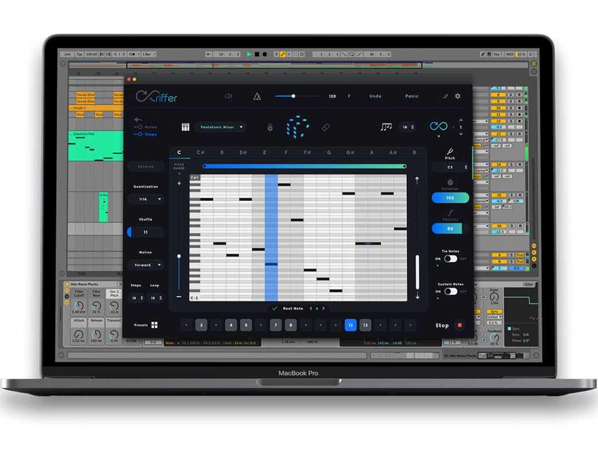Click the speaker volume icon

(228, 96)
